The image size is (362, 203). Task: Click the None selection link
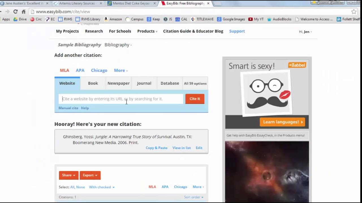[81, 187]
